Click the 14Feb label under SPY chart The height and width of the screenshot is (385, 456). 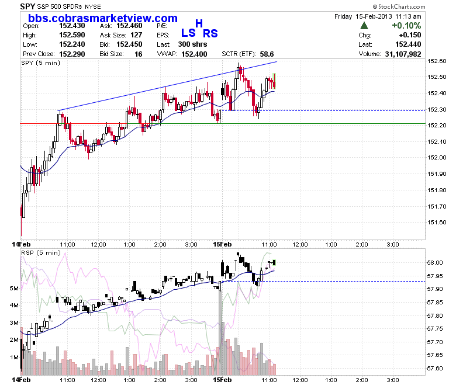point(21,244)
